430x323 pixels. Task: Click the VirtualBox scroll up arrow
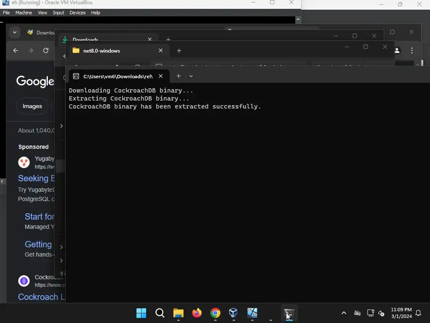coord(298,19)
